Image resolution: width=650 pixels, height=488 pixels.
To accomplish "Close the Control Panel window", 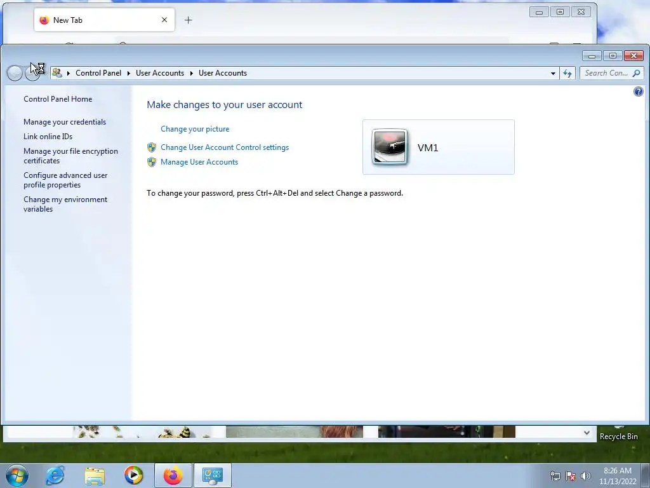I will tap(634, 56).
